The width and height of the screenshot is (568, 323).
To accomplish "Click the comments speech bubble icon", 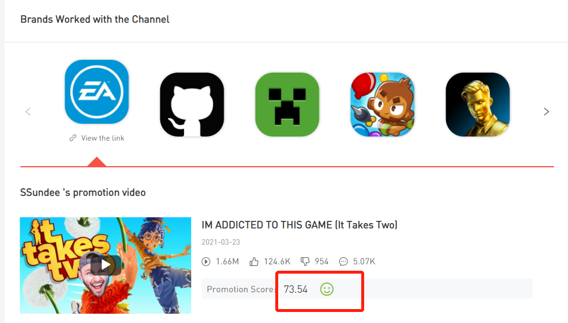I will [x=343, y=261].
